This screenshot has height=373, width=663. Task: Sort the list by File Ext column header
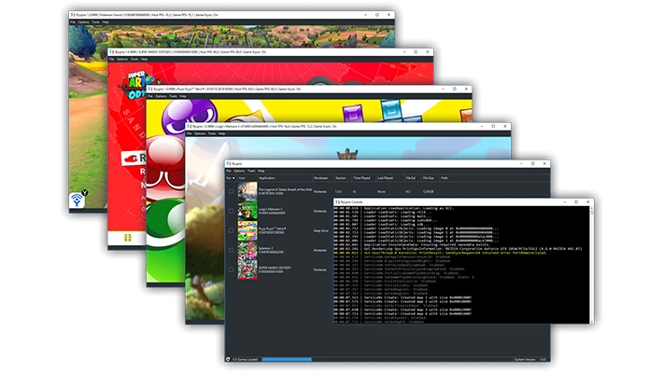point(412,178)
